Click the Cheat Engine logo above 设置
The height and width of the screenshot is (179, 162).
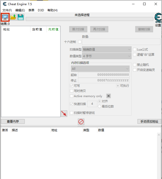pyautogui.click(x=158, y=18)
